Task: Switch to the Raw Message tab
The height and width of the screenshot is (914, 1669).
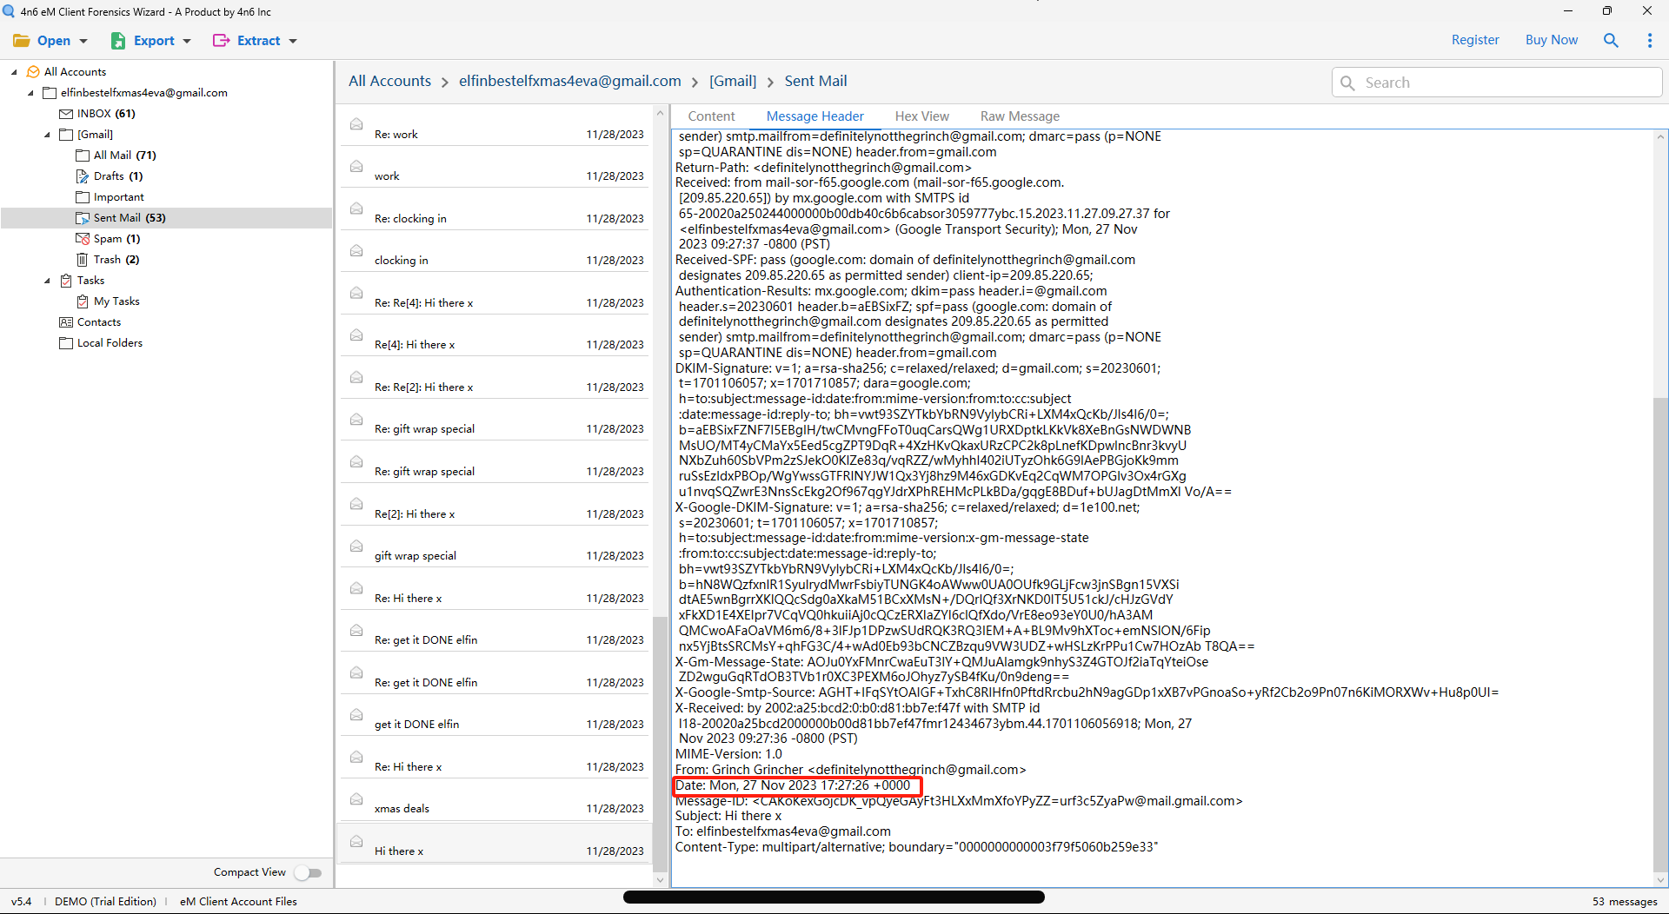Action: [1020, 116]
